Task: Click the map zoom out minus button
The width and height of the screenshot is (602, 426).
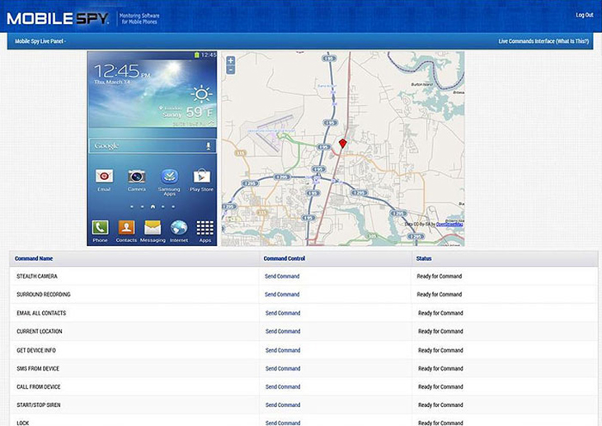Action: click(x=230, y=70)
